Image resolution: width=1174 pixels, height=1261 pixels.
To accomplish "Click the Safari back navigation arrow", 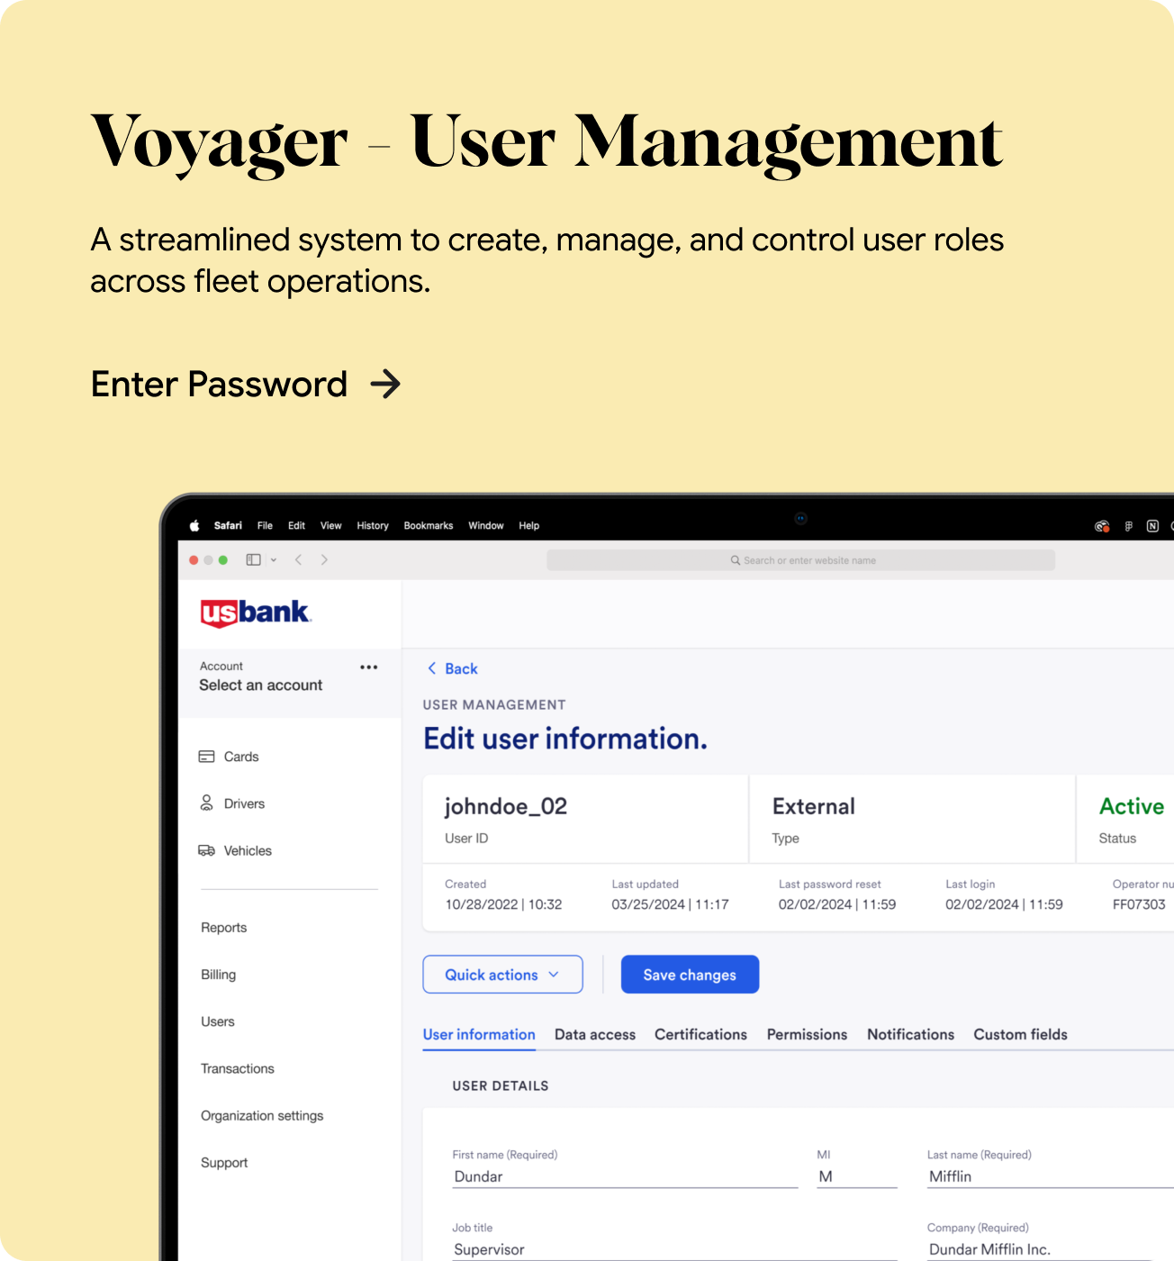I will (298, 559).
